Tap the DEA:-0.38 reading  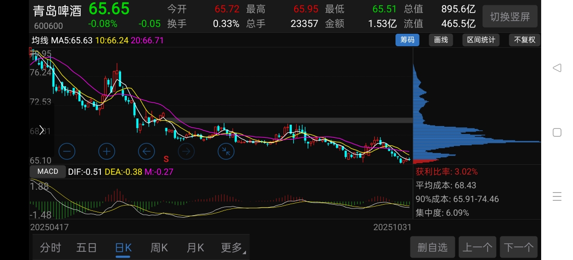coord(123,171)
